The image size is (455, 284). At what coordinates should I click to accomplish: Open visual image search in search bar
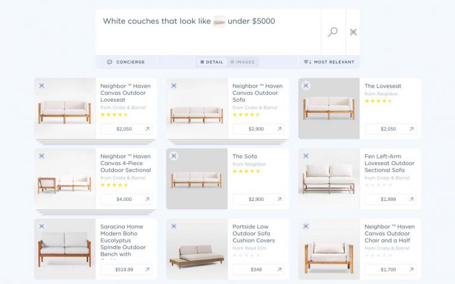[x=353, y=32]
